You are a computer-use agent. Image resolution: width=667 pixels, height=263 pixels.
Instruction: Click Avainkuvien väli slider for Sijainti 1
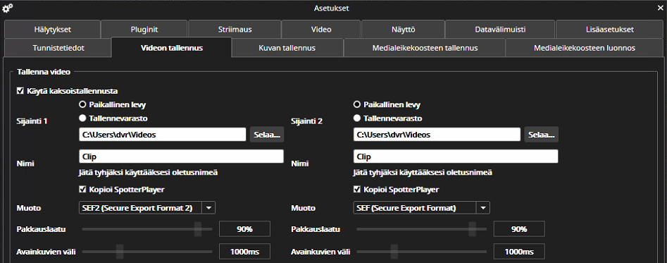pos(147,252)
